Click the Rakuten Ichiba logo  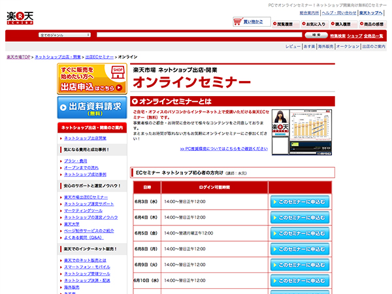point(20,18)
